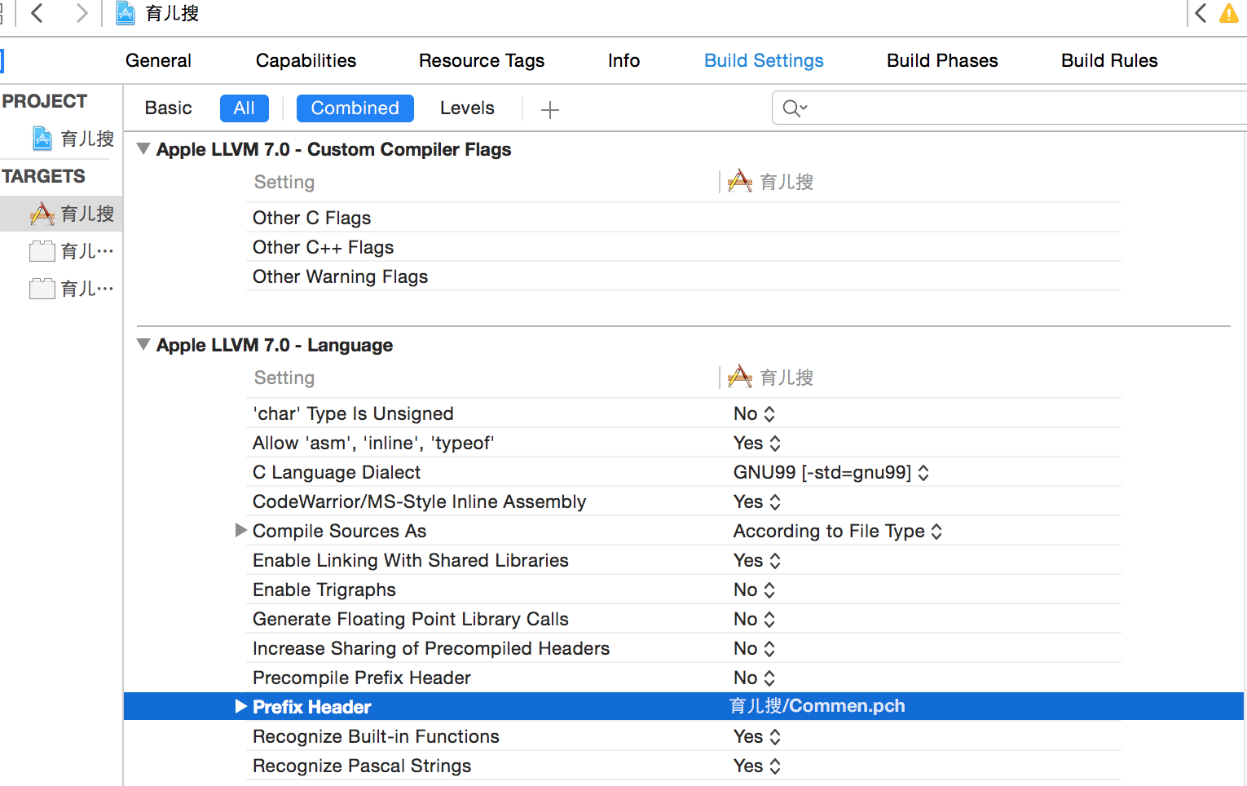The image size is (1247, 786).
Task: Click the project file icon in the jump bar
Action: point(126,13)
